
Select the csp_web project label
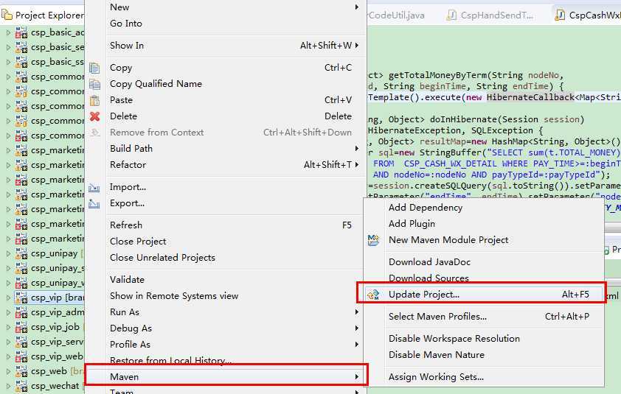coord(49,371)
